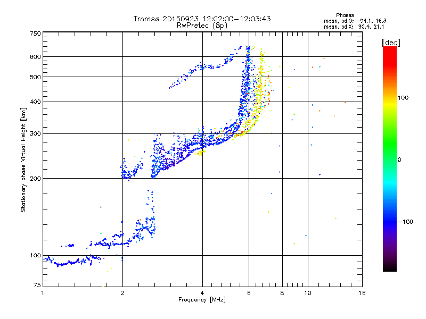Click the 'RwPretec (8p)' subtitle
Screen dimensions: 426x319
pos(202,26)
